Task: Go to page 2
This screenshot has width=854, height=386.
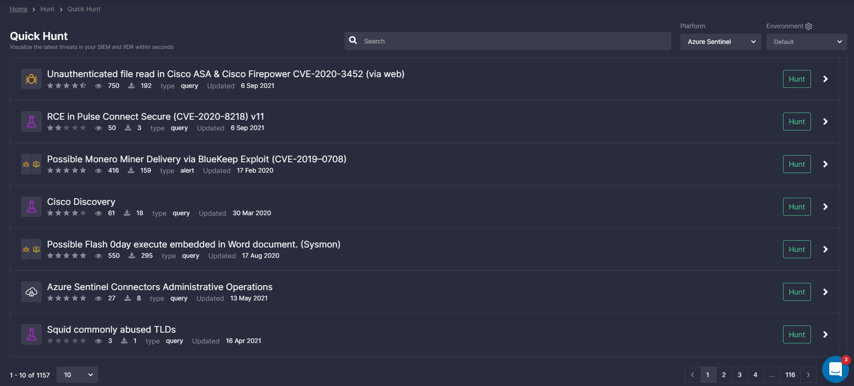Action: (x=724, y=375)
